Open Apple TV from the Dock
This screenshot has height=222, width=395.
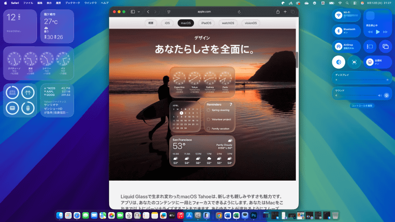click(x=172, y=216)
